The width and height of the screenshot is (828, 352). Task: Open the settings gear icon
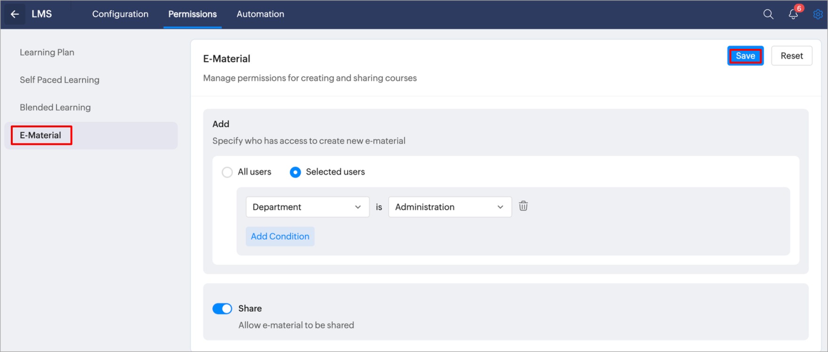(x=818, y=14)
